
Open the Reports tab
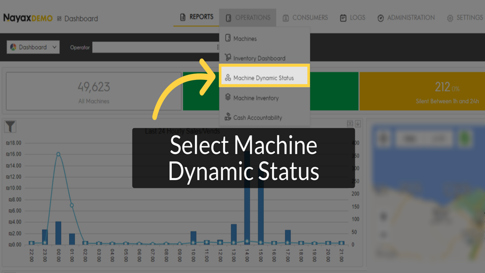(197, 17)
